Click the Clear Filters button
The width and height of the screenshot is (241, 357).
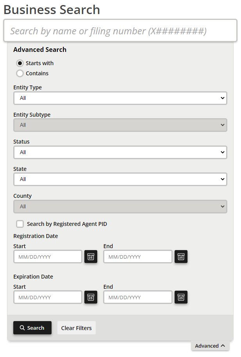pyautogui.click(x=77, y=328)
